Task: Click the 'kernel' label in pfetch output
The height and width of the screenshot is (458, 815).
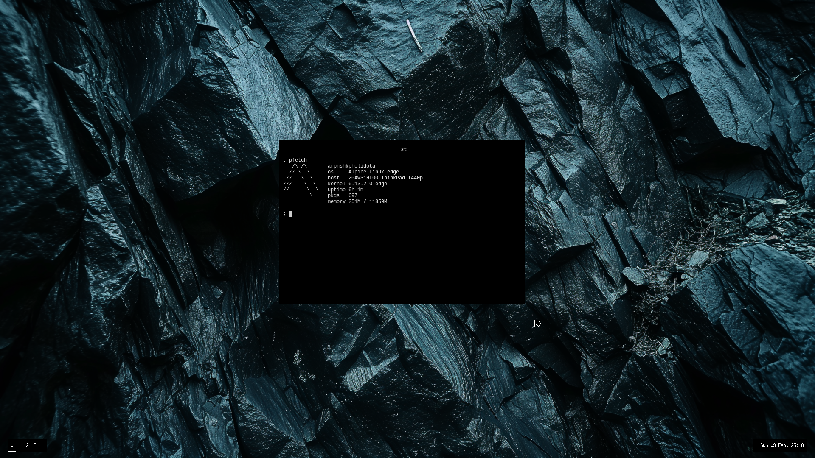Action: 337,184
